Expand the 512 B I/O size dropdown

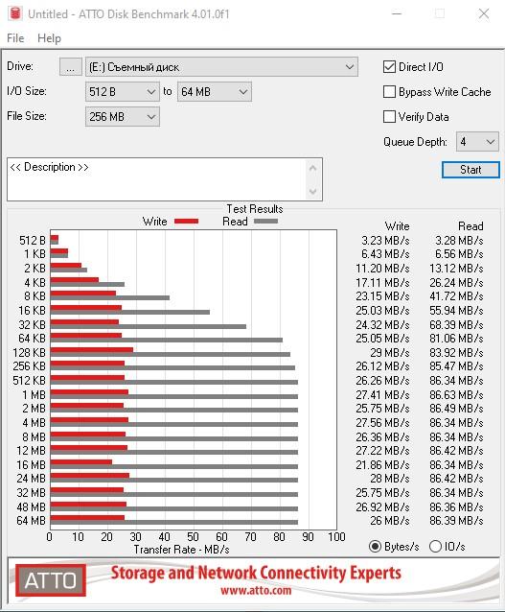123,92
